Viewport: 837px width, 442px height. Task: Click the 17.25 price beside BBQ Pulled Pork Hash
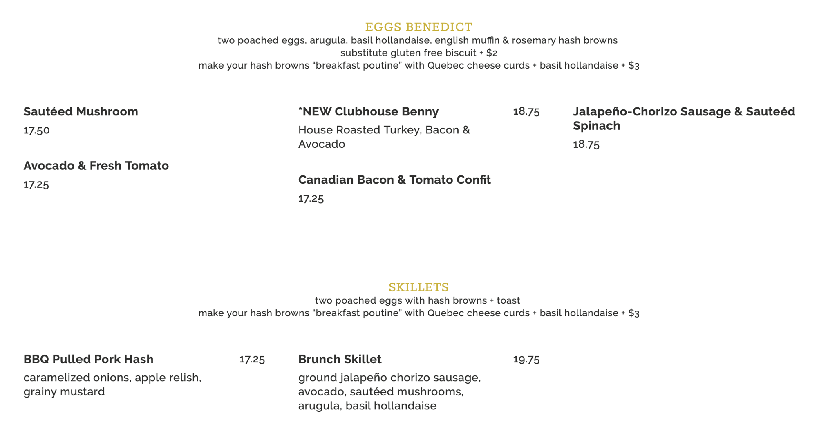[x=252, y=359]
